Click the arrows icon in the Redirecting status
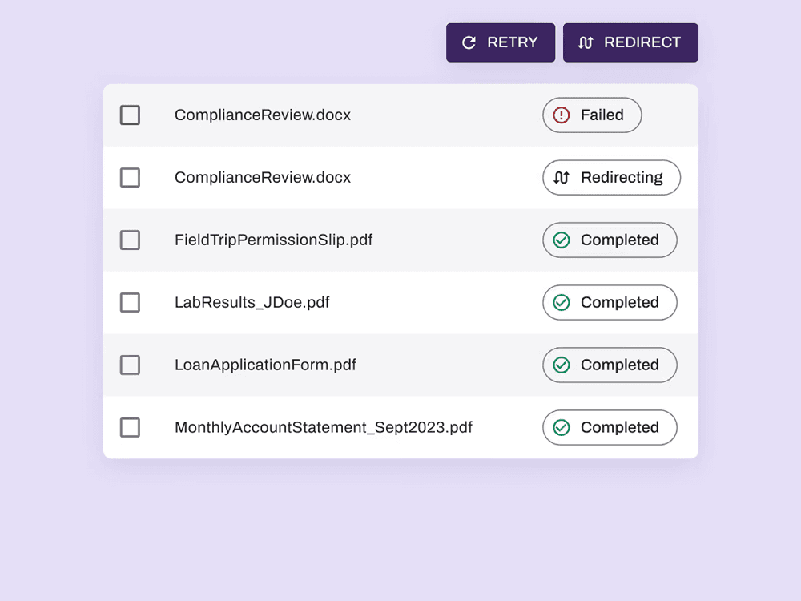The image size is (801, 601). click(x=561, y=177)
